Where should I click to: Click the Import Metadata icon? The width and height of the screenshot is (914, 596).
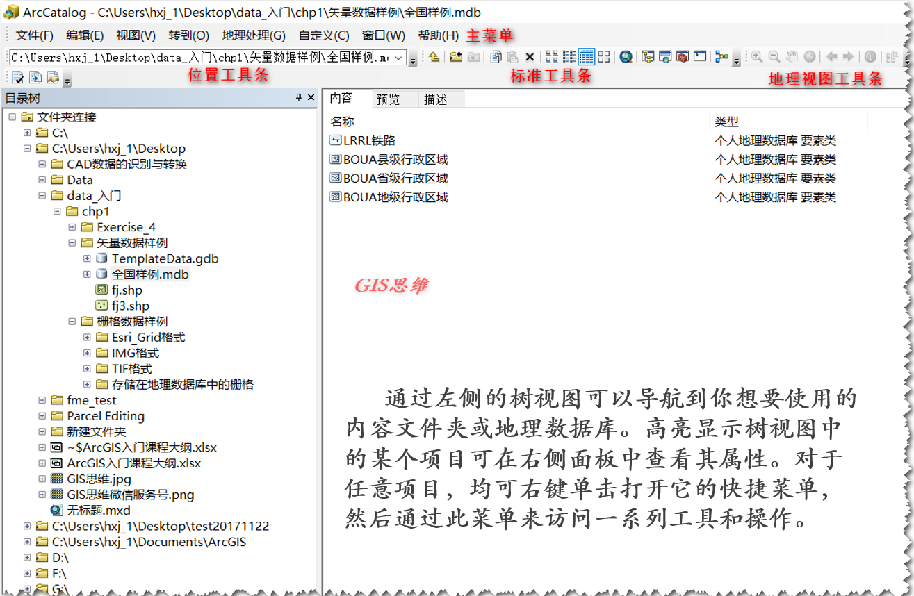tap(53, 77)
